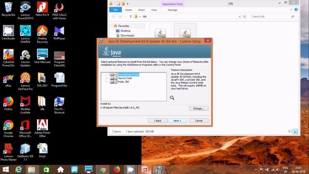Open Adobe Photo Offer desktop icon
This screenshot has height=174, width=309.
[42, 129]
